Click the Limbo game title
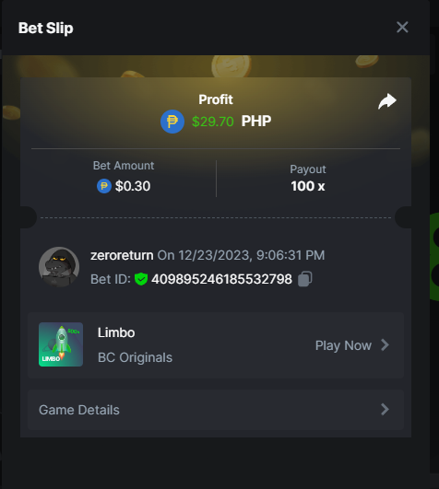The width and height of the screenshot is (439, 489). [116, 332]
